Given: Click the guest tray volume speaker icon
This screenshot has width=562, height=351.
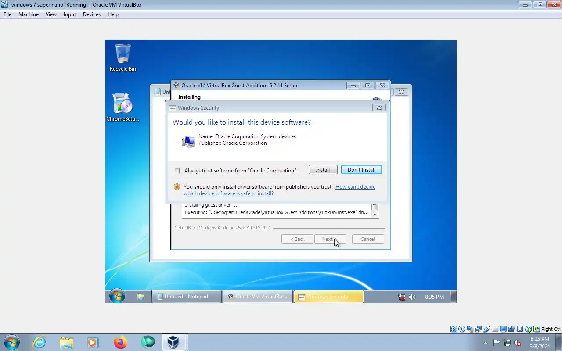Looking at the screenshot, I should (412, 297).
